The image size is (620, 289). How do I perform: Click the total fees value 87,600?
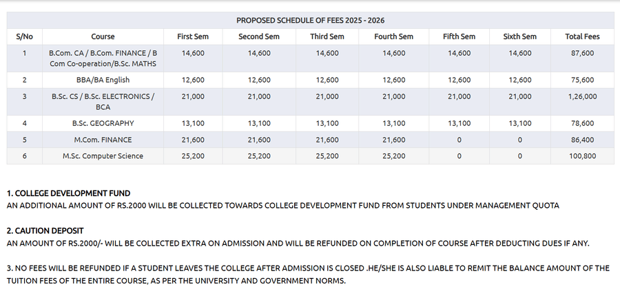[582, 52]
